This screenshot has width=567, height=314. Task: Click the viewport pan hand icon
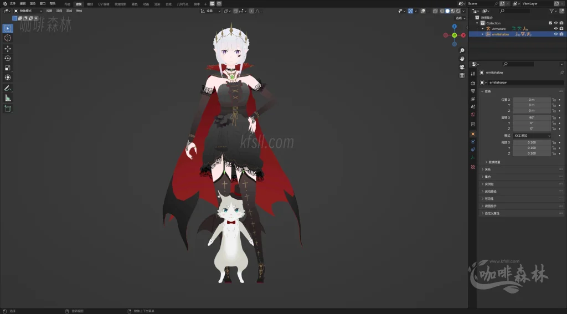click(462, 59)
